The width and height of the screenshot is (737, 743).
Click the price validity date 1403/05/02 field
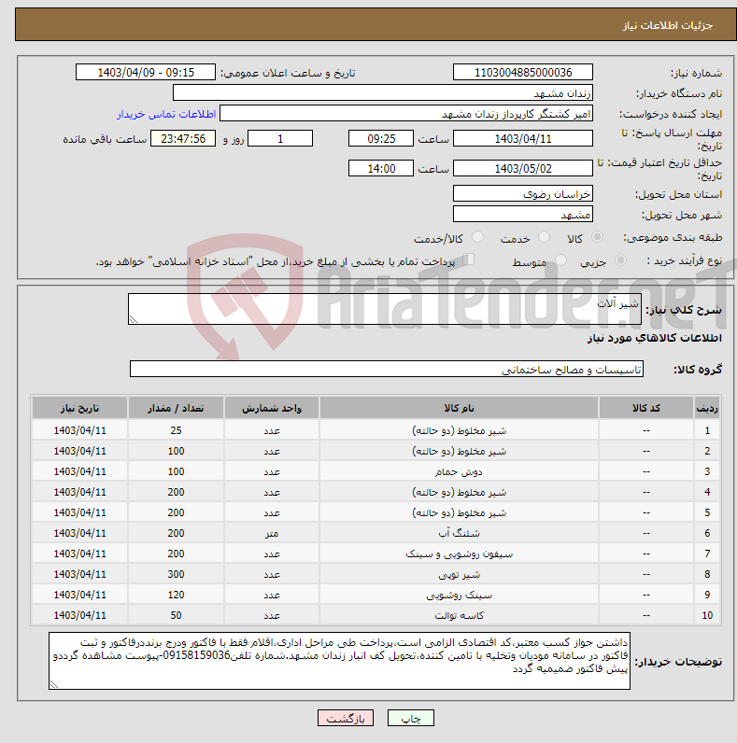tap(523, 168)
